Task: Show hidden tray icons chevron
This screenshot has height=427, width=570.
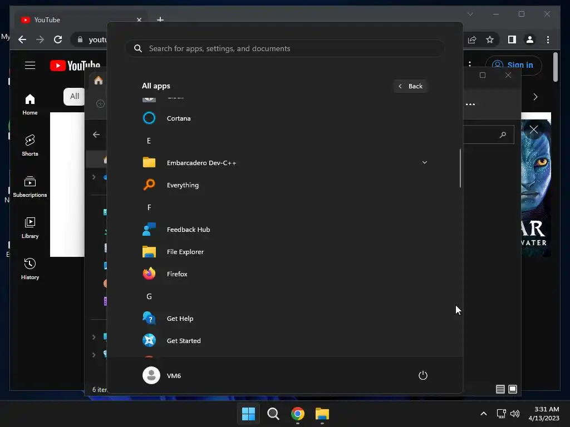Action: pyautogui.click(x=484, y=414)
